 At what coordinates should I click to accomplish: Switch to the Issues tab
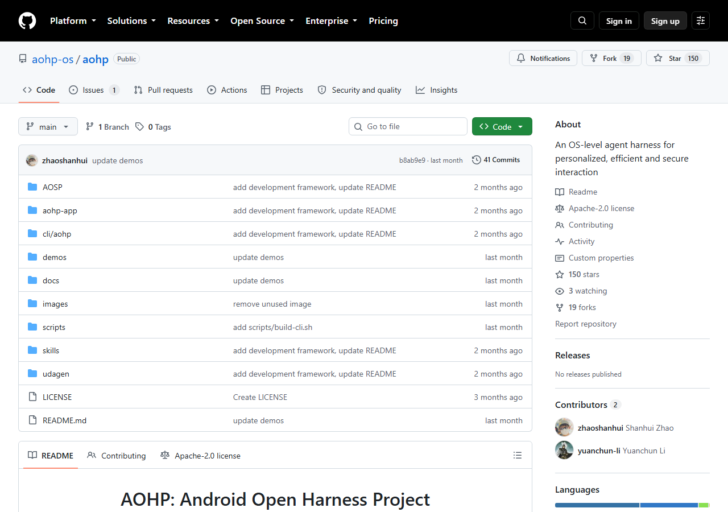pyautogui.click(x=94, y=90)
